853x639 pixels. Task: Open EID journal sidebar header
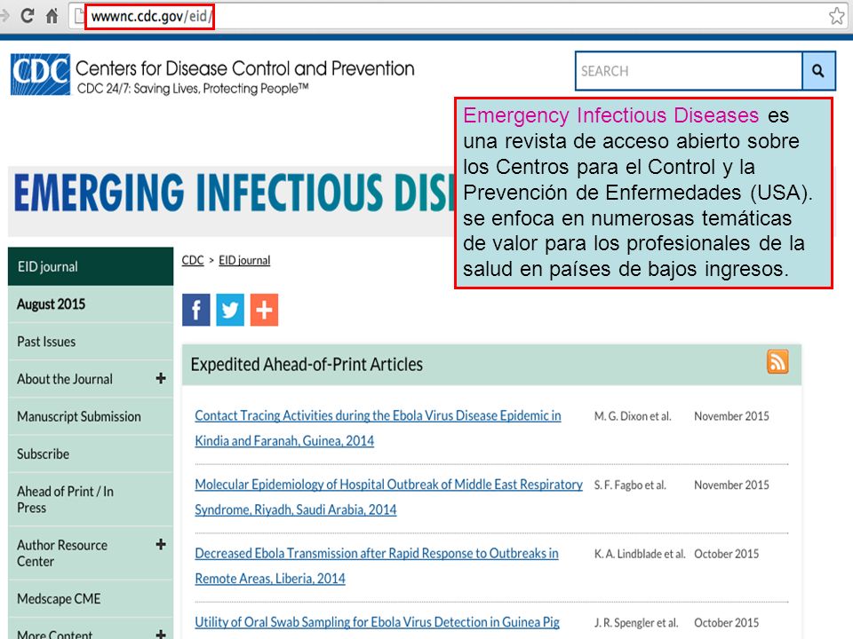click(91, 266)
